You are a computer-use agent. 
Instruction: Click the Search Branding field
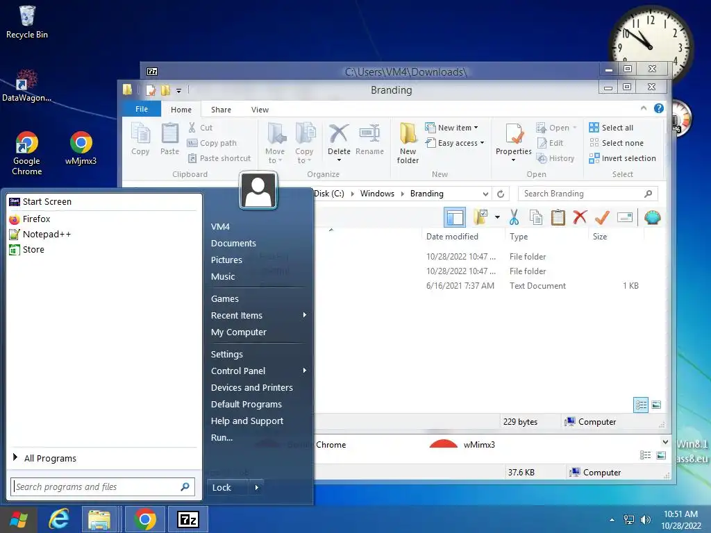click(x=587, y=194)
